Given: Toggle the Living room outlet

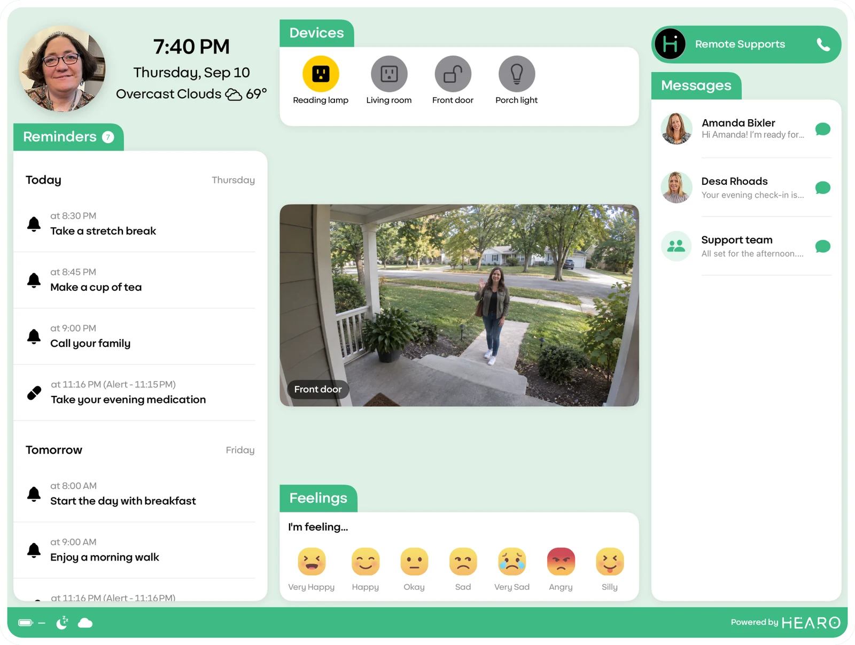Looking at the screenshot, I should (x=389, y=74).
